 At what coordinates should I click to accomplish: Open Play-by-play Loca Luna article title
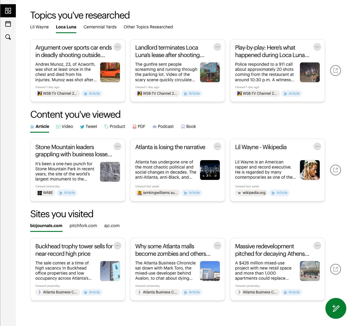(x=272, y=51)
